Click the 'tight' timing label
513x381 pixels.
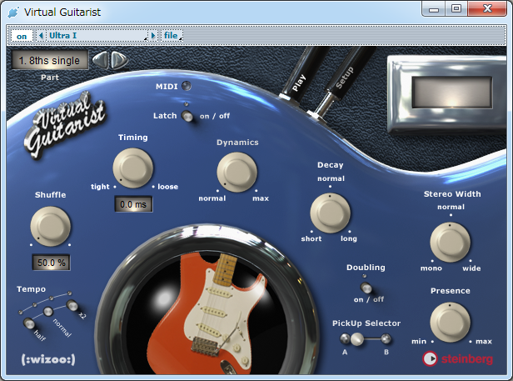click(100, 187)
